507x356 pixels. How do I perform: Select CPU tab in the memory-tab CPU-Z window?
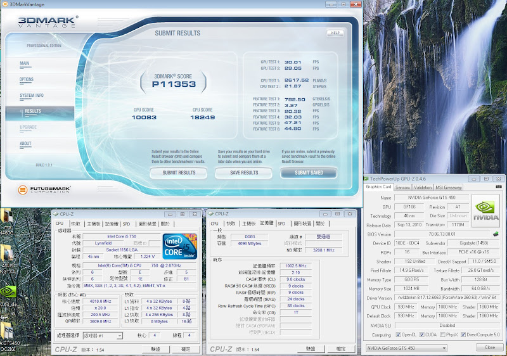(x=215, y=224)
